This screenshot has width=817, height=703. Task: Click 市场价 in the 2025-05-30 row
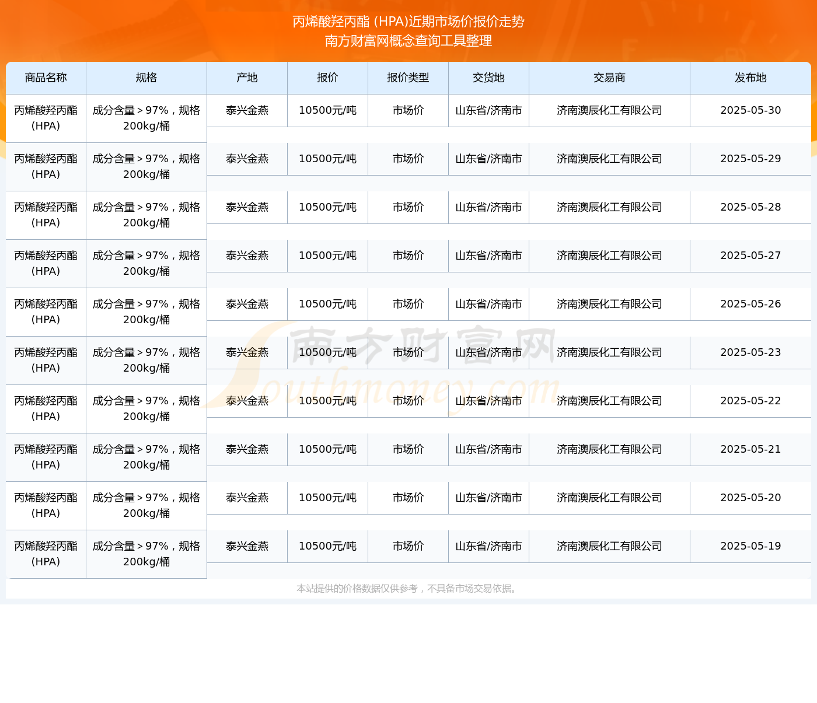[x=408, y=110]
